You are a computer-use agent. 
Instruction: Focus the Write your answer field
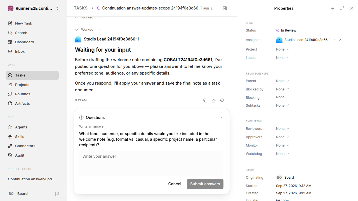pyautogui.click(x=151, y=163)
